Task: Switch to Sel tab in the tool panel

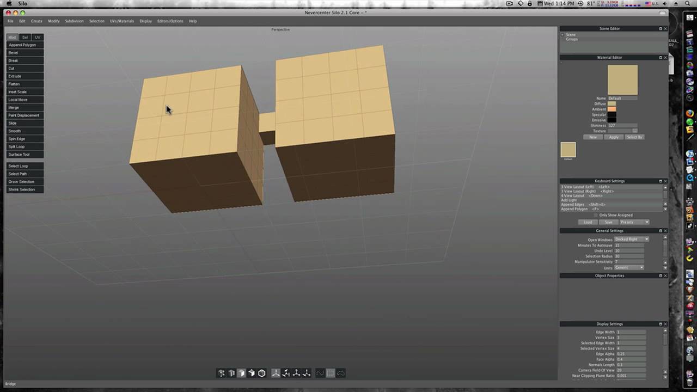Action: pyautogui.click(x=25, y=37)
